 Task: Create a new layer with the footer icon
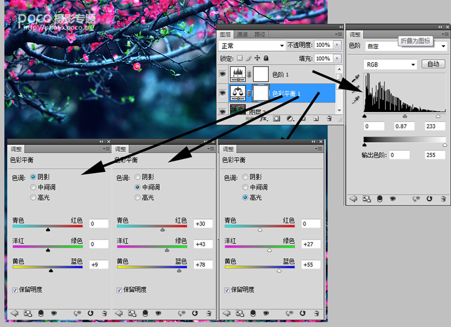pos(316,118)
